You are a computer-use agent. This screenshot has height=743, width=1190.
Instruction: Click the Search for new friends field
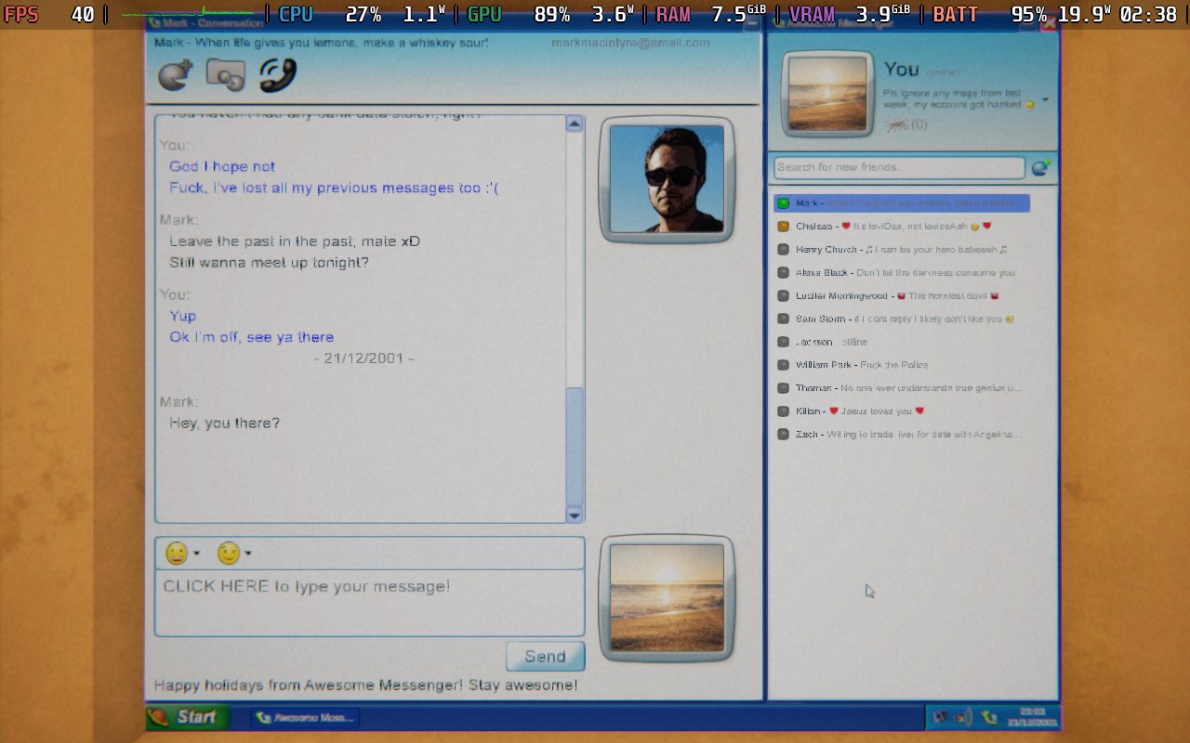(x=899, y=167)
